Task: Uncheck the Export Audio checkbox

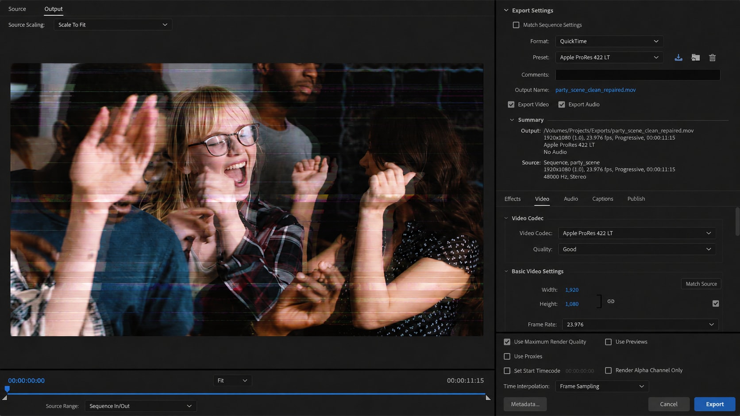Action: (562, 104)
